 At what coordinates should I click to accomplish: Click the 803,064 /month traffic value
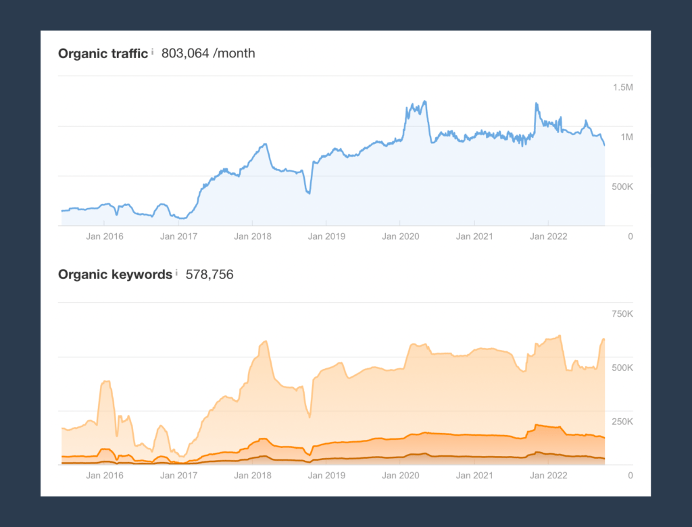[x=208, y=53]
